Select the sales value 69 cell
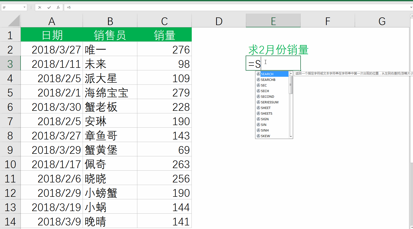The width and height of the screenshot is (413, 229). point(165,149)
